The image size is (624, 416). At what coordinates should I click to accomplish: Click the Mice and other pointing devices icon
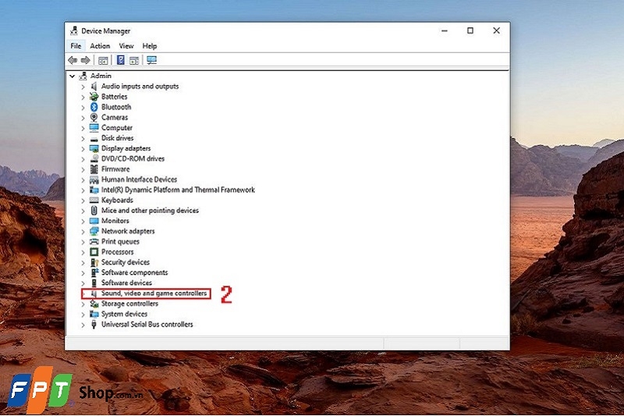94,210
